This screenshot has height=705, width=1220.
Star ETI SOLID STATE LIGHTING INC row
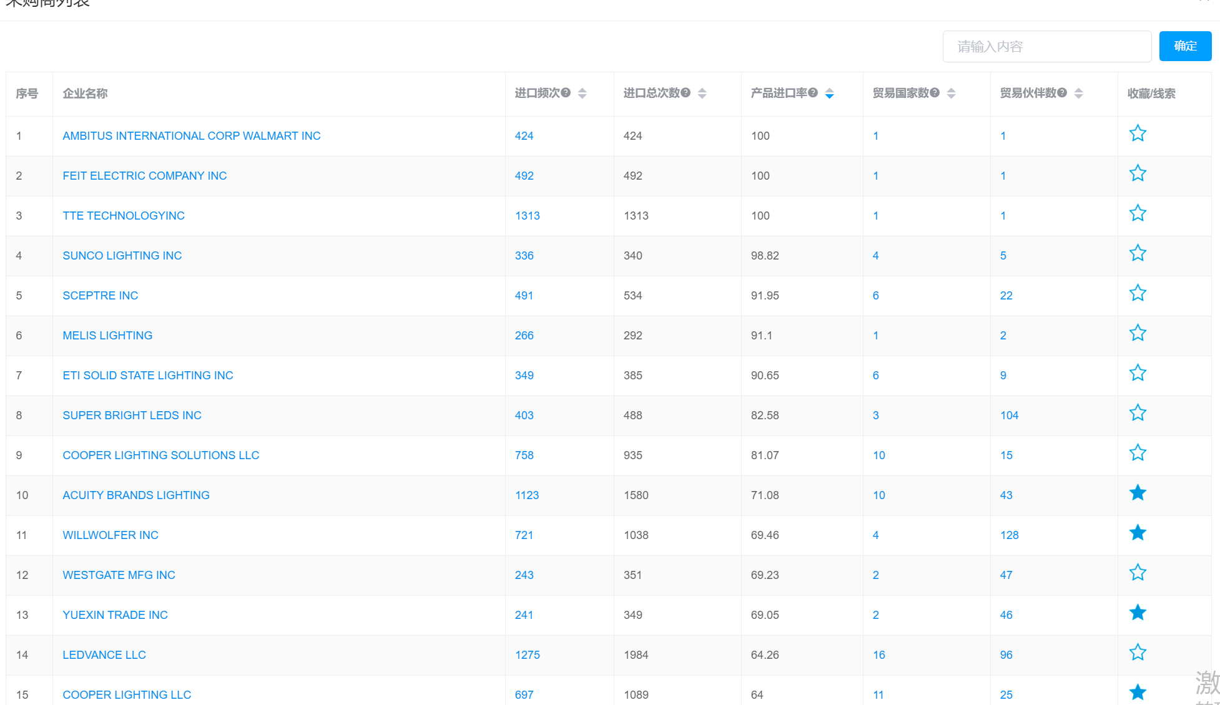1138,373
